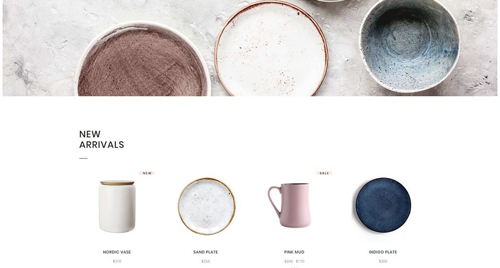
Task: Select the $170 sale price of Pink Mug
Action: point(300,261)
